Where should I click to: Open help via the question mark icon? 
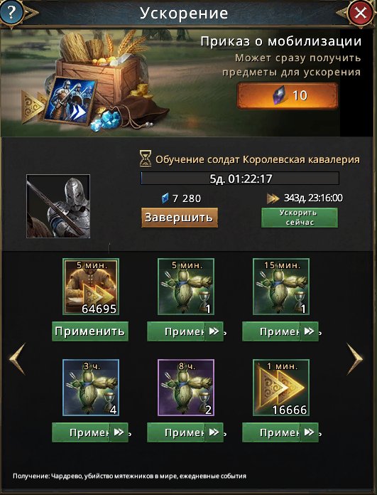click(11, 13)
